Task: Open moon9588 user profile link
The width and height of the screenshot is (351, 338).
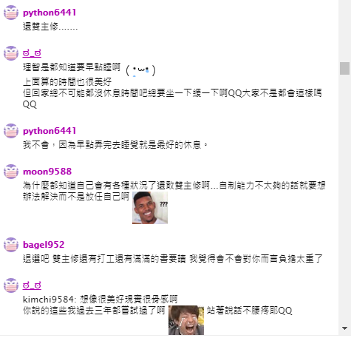Action: [x=47, y=172]
